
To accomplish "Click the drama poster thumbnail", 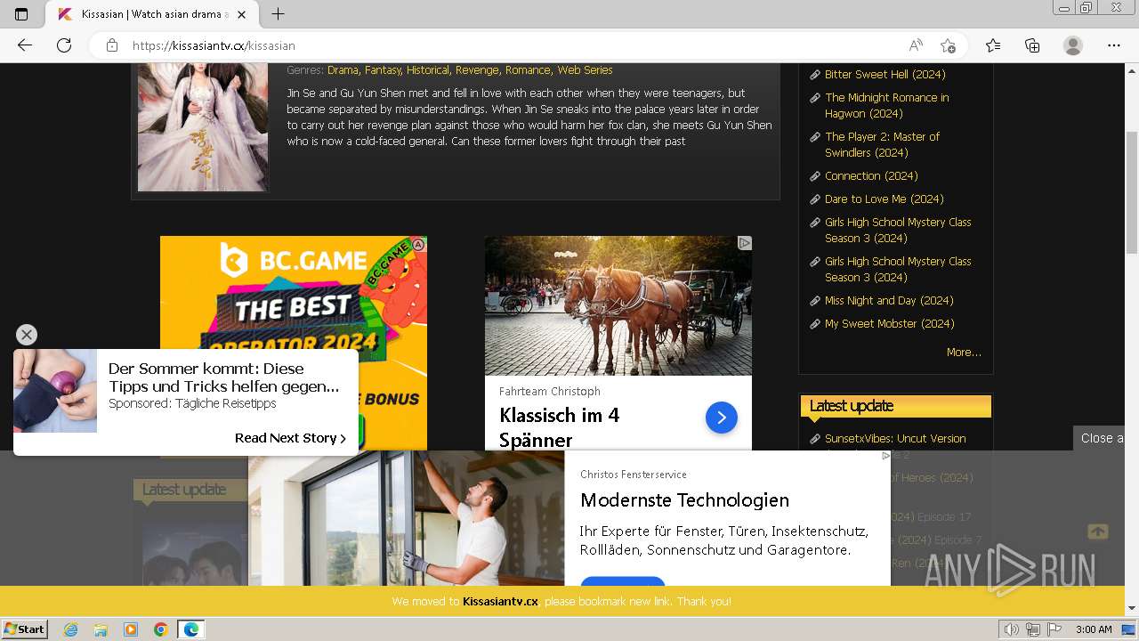I will (203, 127).
